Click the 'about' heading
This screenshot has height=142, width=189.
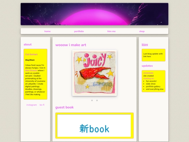(28, 45)
